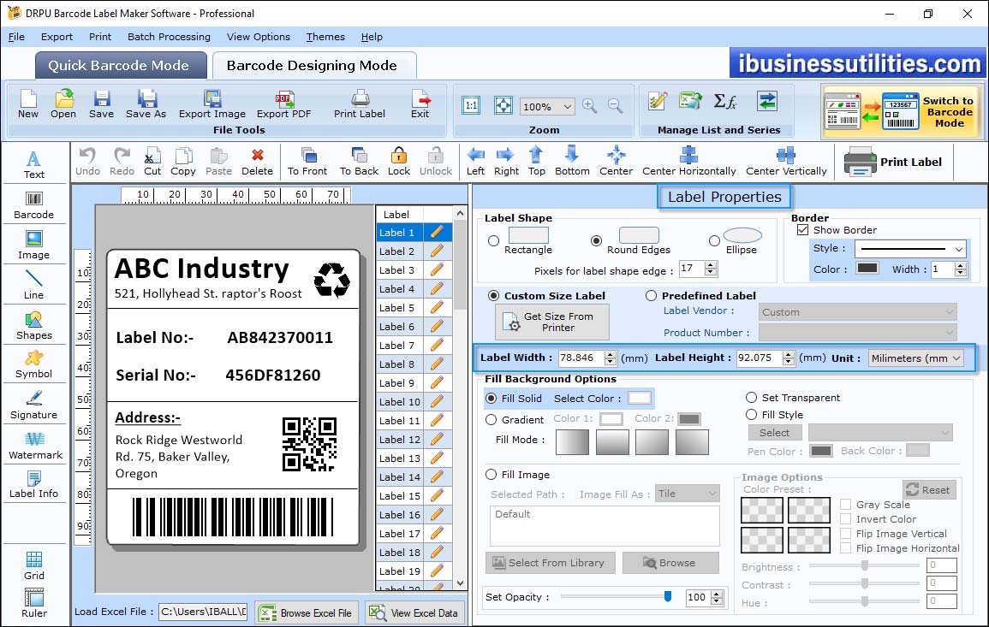Zoom in with the magnifier plus icon
Image resolution: width=989 pixels, height=627 pixels.
click(590, 106)
